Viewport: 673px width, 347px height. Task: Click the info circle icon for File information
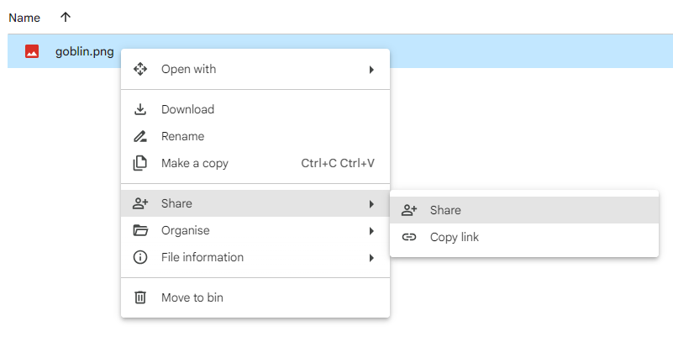(140, 257)
